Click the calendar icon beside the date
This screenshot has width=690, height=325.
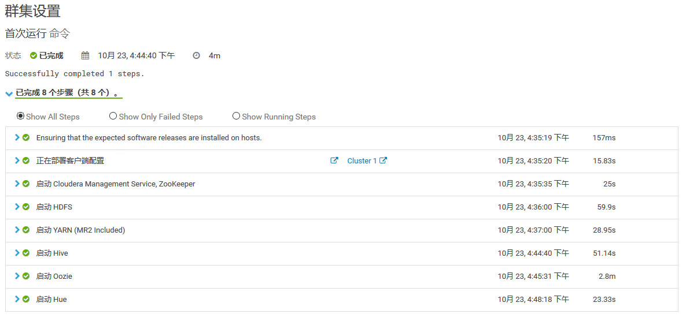coord(86,56)
